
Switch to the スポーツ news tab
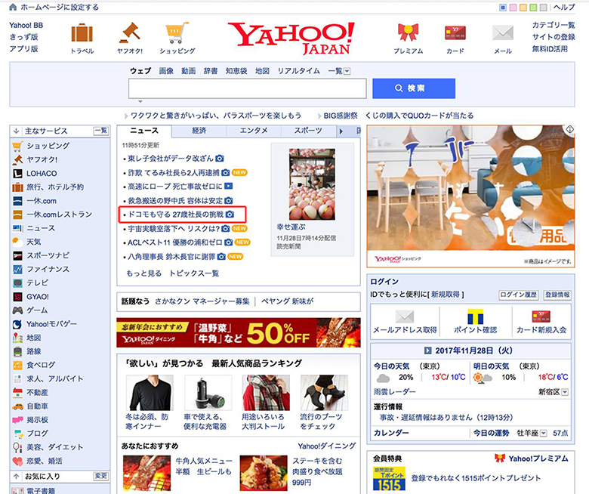click(308, 131)
